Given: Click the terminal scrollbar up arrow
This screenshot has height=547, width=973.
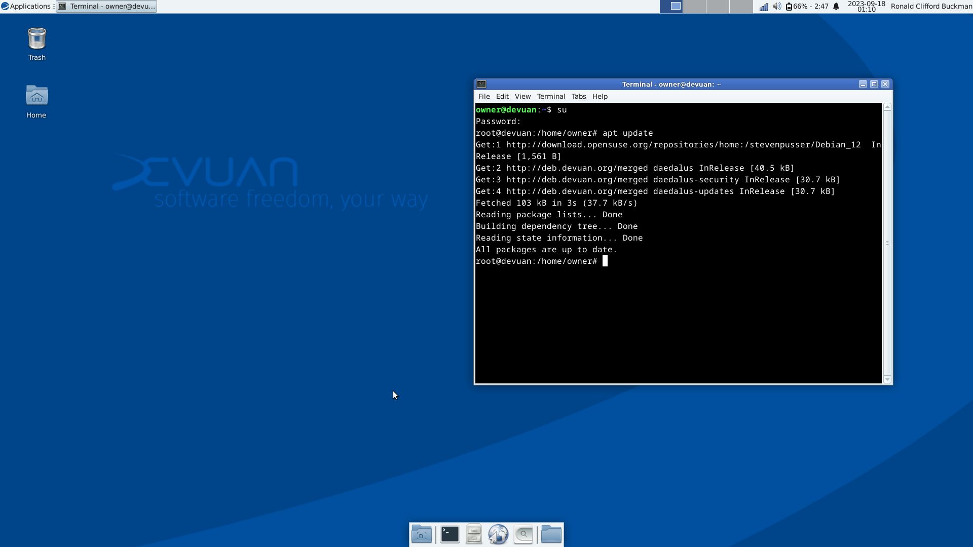Looking at the screenshot, I should [x=887, y=107].
